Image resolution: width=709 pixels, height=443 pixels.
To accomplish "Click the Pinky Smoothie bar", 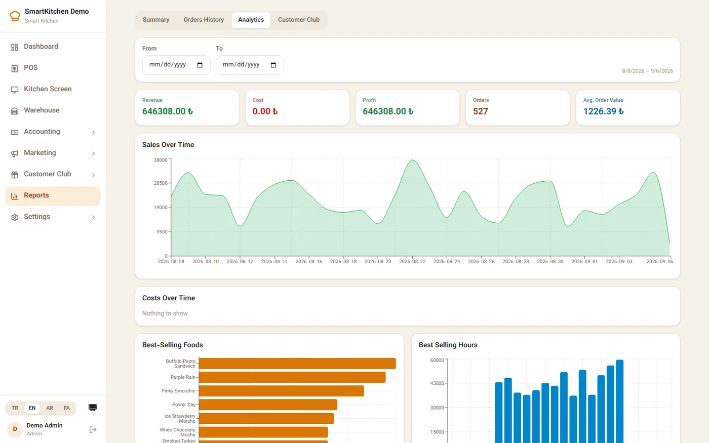I will (x=282, y=391).
